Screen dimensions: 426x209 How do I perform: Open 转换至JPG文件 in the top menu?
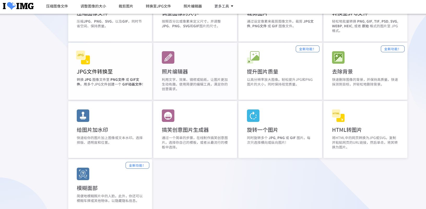pos(158,6)
